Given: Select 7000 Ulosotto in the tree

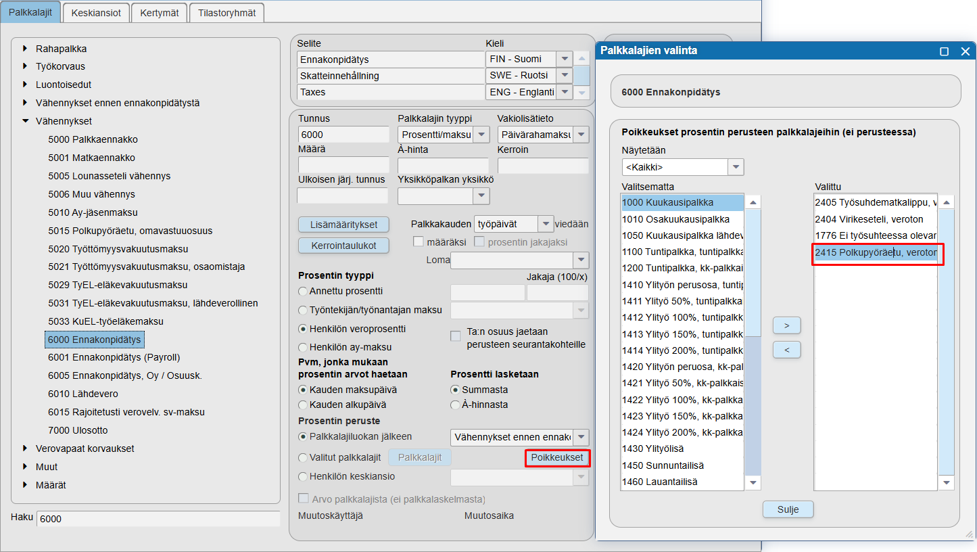Looking at the screenshot, I should tap(78, 430).
